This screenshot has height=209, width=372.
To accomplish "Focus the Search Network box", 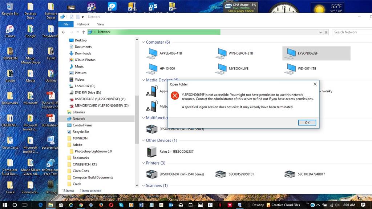I will [x=352, y=32].
